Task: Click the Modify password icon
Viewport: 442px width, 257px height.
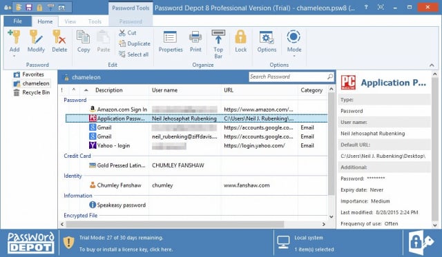Action: (x=36, y=37)
